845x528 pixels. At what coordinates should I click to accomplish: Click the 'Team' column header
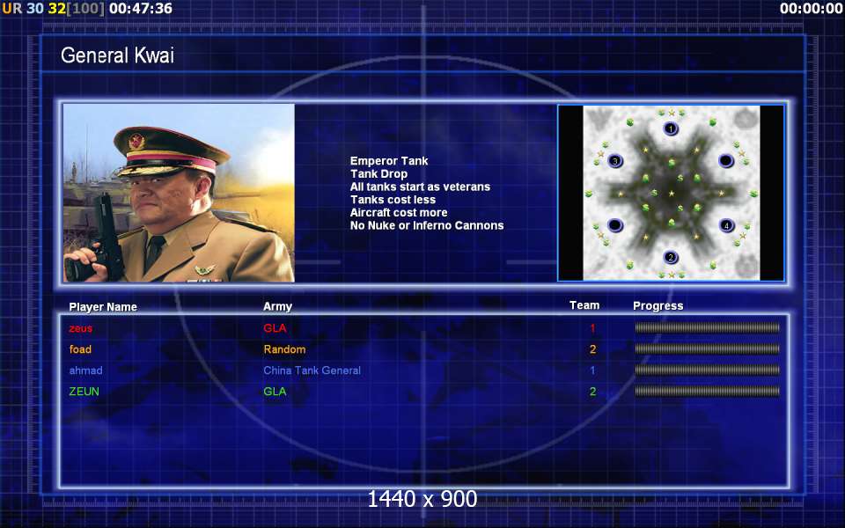(x=584, y=305)
